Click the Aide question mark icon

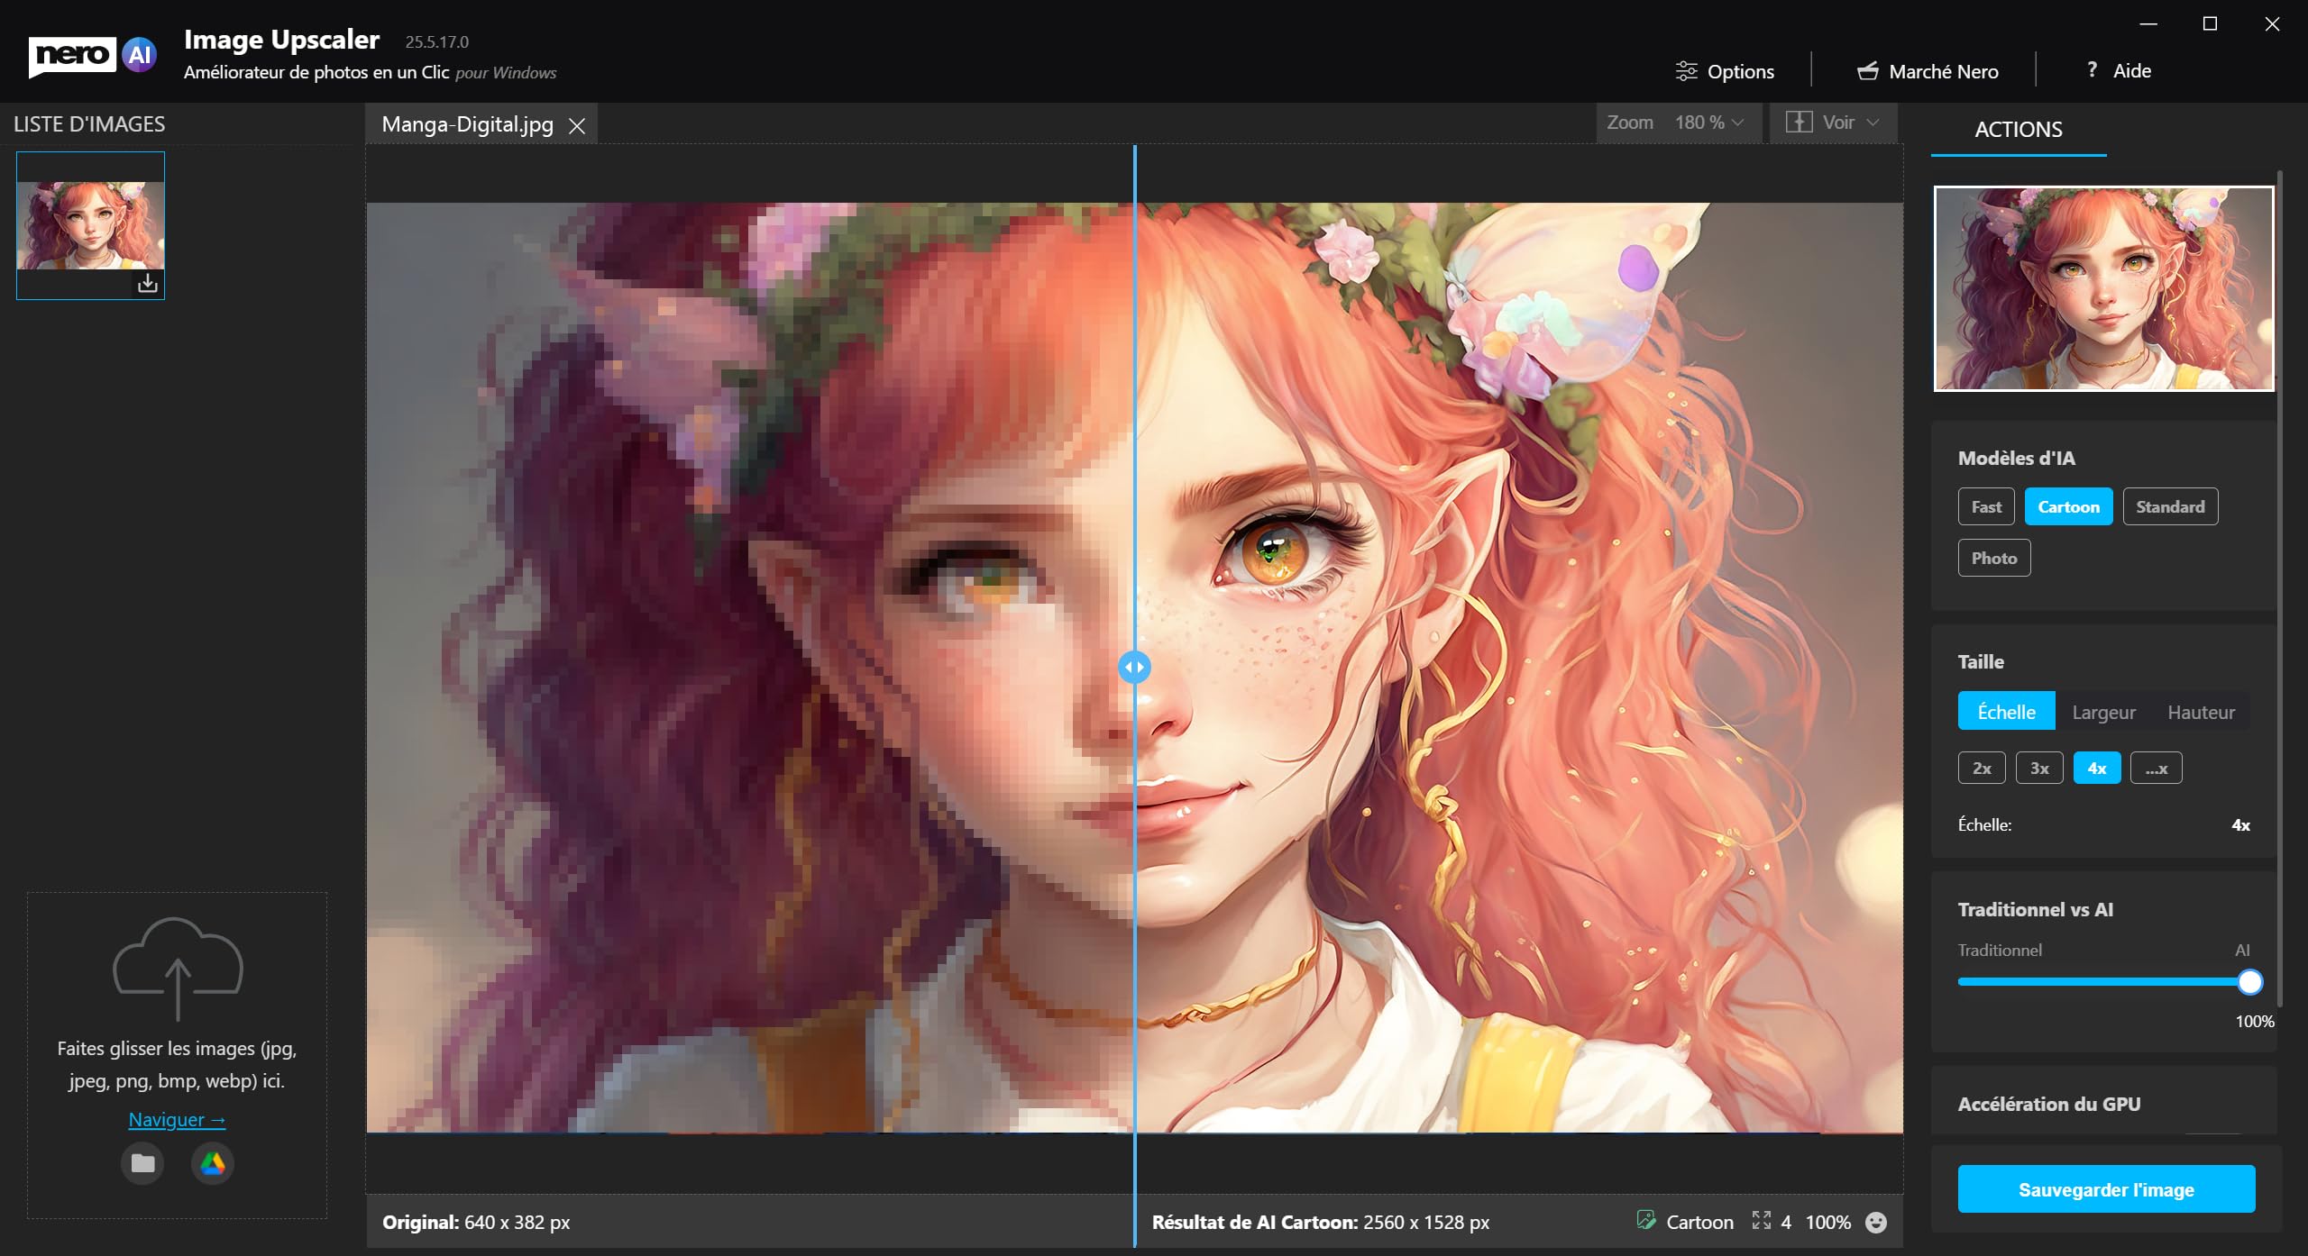(x=2092, y=70)
